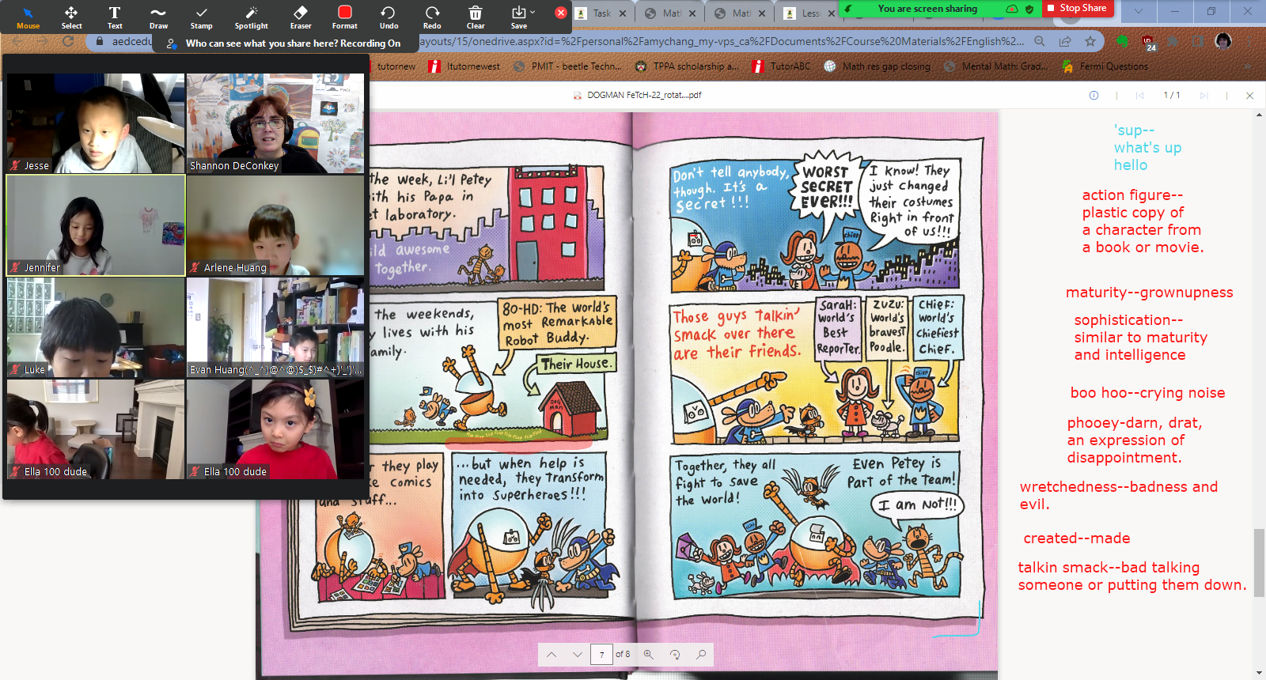Click the Chrome extensions puzzle icon
This screenshot has width=1266, height=680.
(1173, 41)
